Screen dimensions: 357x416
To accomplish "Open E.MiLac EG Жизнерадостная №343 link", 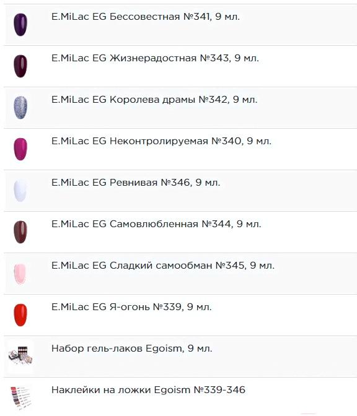I will tap(155, 58).
